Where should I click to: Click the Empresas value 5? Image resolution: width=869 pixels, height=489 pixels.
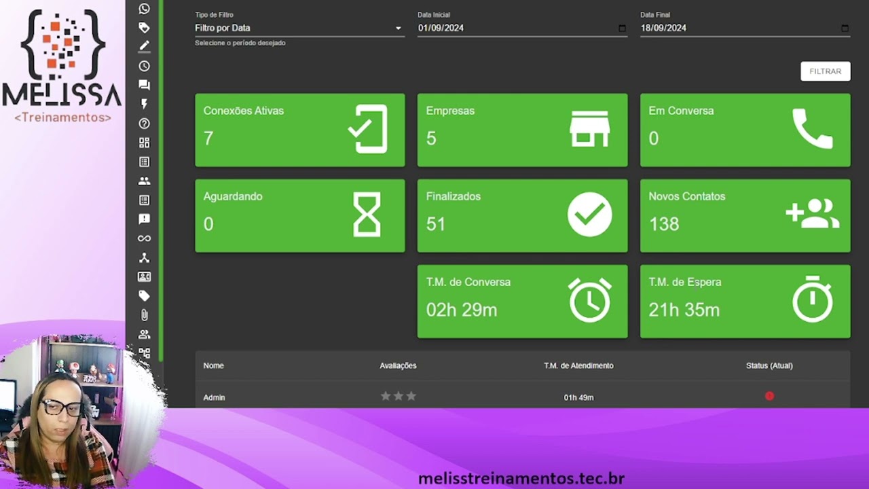[x=431, y=139]
